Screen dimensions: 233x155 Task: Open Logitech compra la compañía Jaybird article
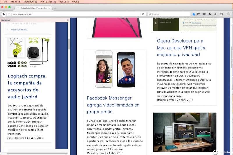[27, 87]
